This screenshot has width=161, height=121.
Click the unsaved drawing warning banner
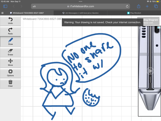pyautogui.click(x=102, y=22)
